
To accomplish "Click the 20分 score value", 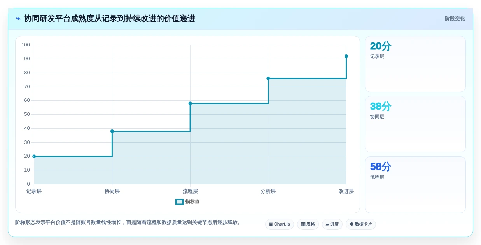I will [381, 46].
